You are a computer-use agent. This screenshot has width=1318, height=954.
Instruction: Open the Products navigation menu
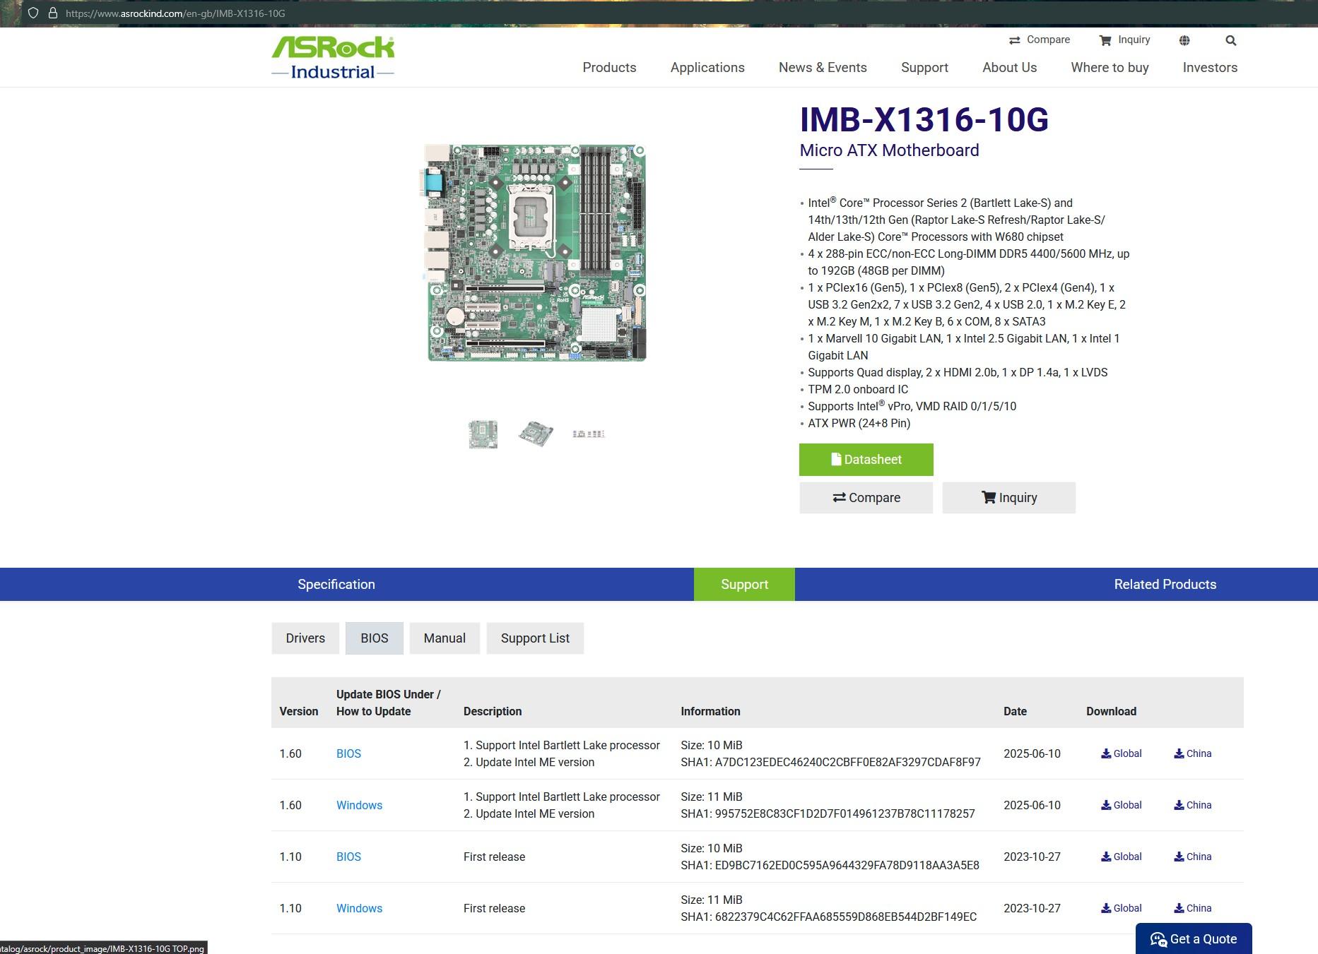coord(609,68)
